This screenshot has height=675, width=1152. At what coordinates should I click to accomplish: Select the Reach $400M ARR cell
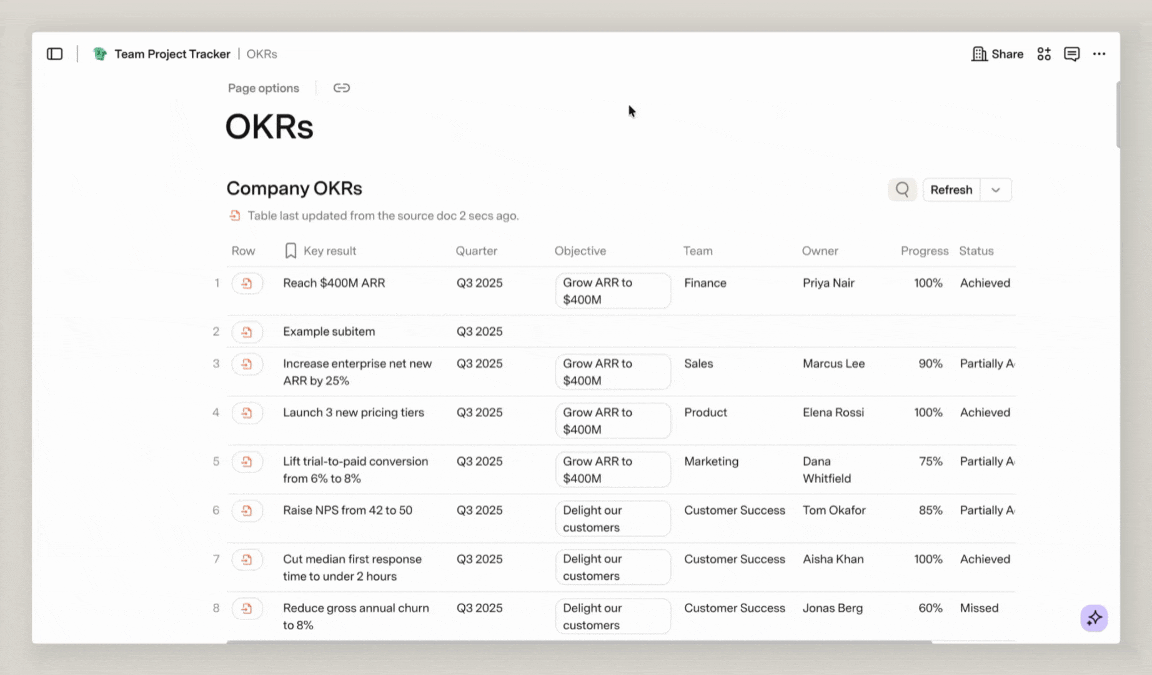coord(334,283)
